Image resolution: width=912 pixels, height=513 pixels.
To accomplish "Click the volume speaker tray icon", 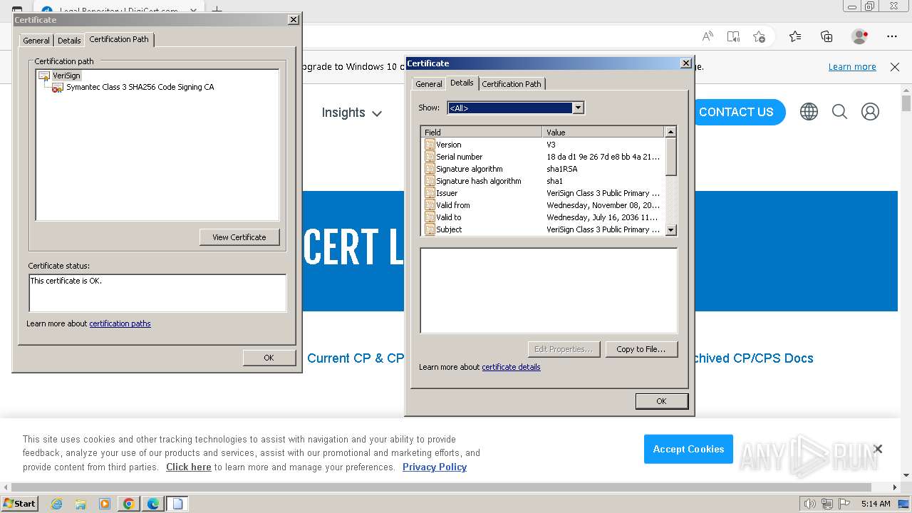I will tap(809, 504).
